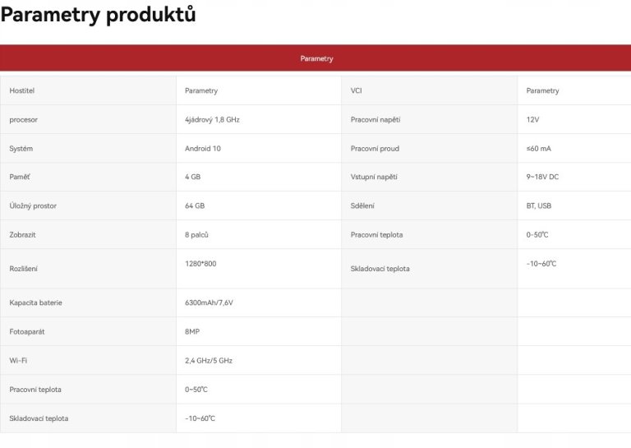Click the Paměť 4 GB value

coord(193,177)
